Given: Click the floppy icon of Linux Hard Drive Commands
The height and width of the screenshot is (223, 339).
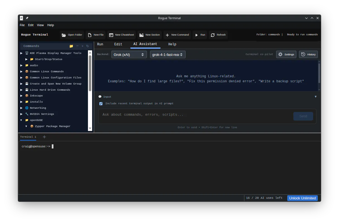Looking at the screenshot, I should (27, 90).
